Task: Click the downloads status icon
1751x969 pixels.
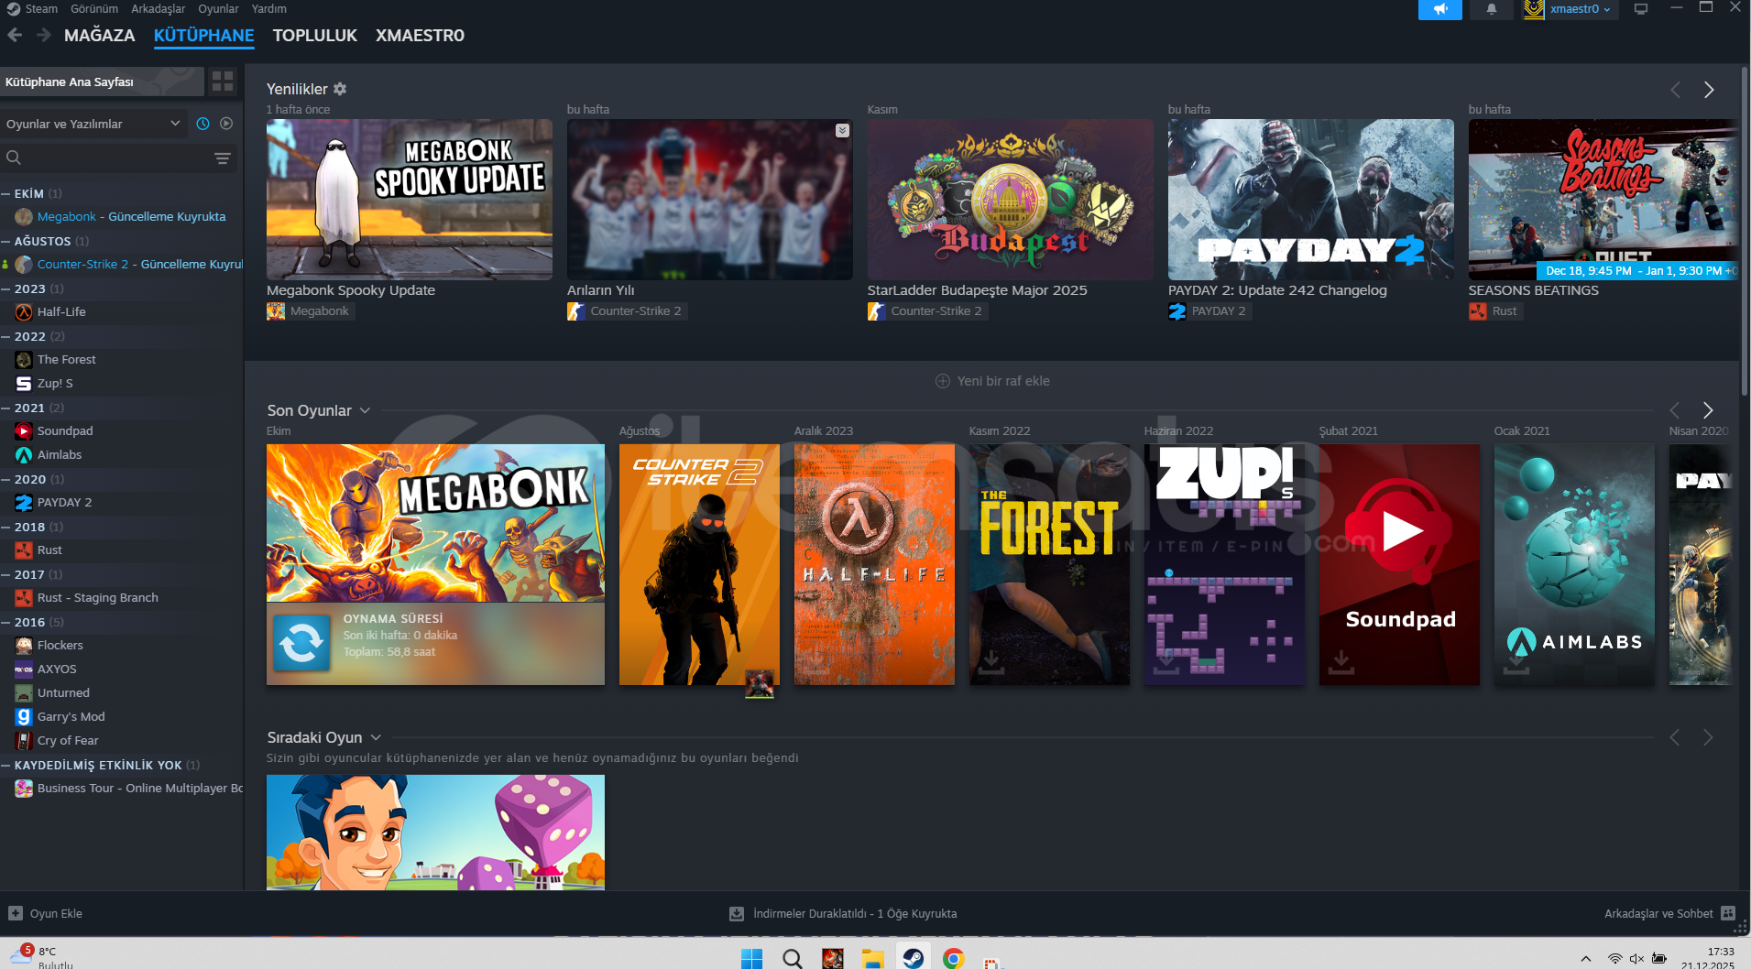Action: click(x=737, y=913)
